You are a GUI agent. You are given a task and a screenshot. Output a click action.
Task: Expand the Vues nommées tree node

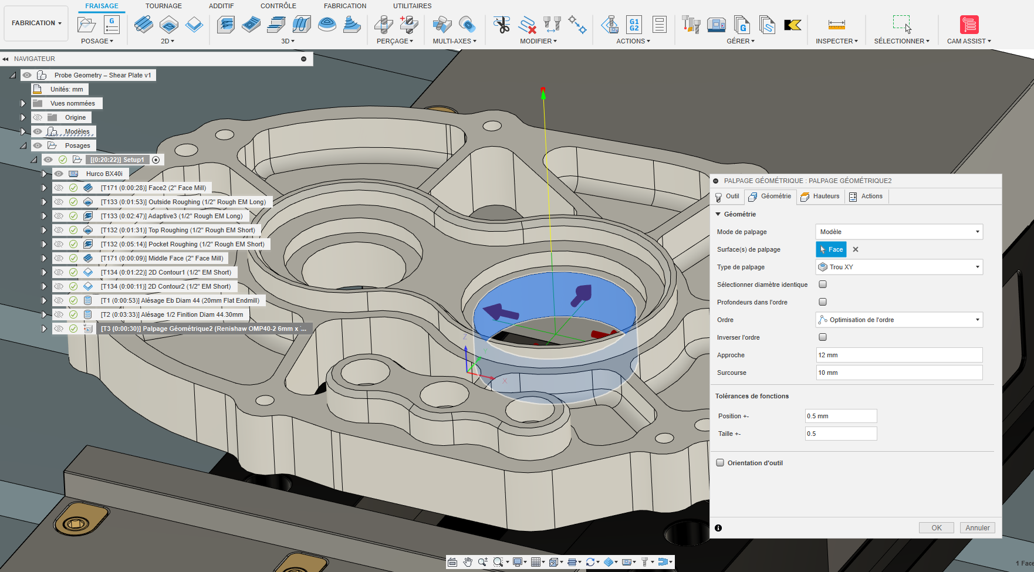pyautogui.click(x=23, y=103)
